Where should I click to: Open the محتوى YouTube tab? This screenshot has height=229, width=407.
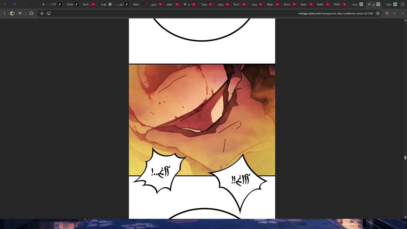pyautogui.click(x=156, y=4)
